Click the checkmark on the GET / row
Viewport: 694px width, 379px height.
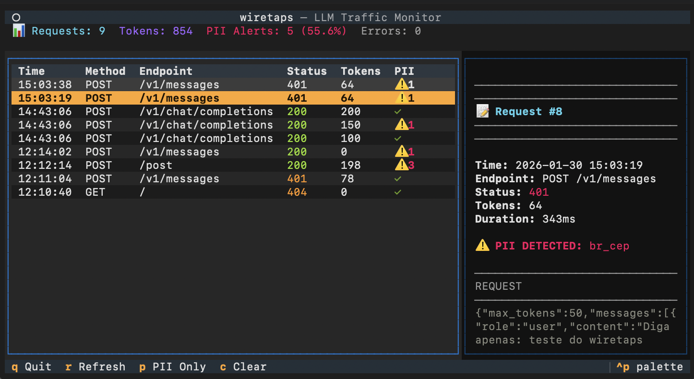point(397,192)
